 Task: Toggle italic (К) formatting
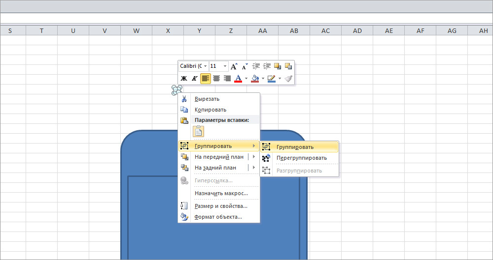point(195,79)
